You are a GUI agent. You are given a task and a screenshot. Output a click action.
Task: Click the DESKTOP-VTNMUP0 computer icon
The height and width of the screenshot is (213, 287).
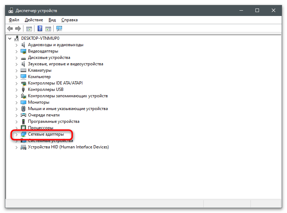(x=17, y=38)
